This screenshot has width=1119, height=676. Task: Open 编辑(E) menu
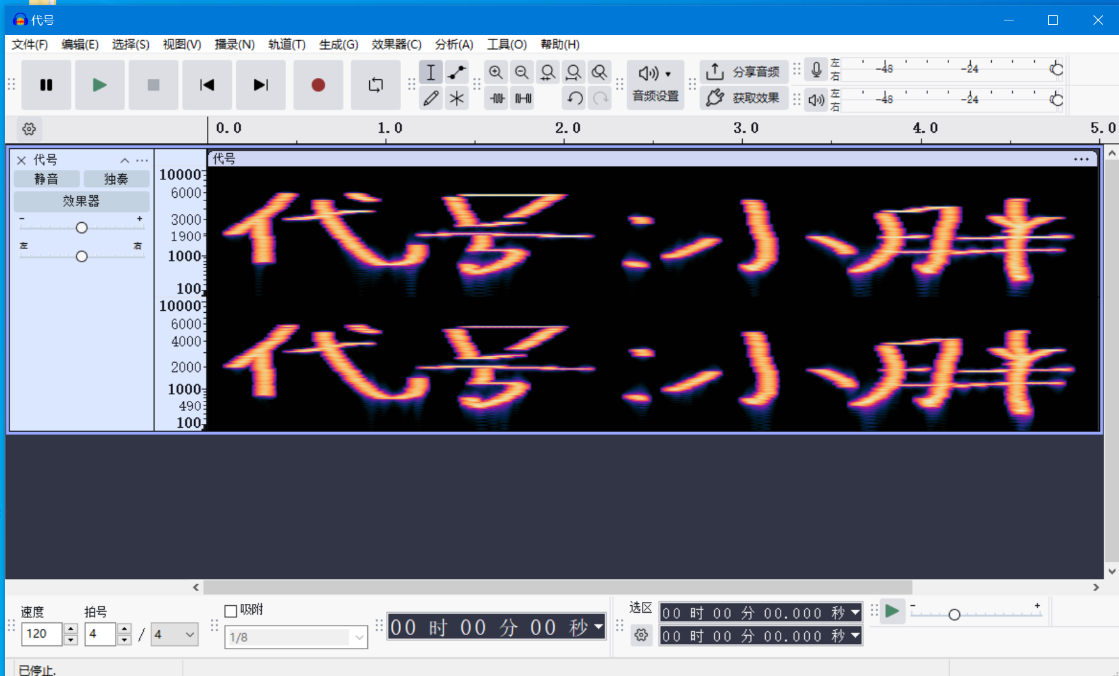pyautogui.click(x=80, y=44)
